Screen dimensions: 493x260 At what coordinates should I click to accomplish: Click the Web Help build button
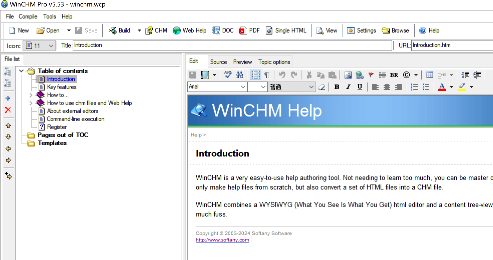[190, 30]
